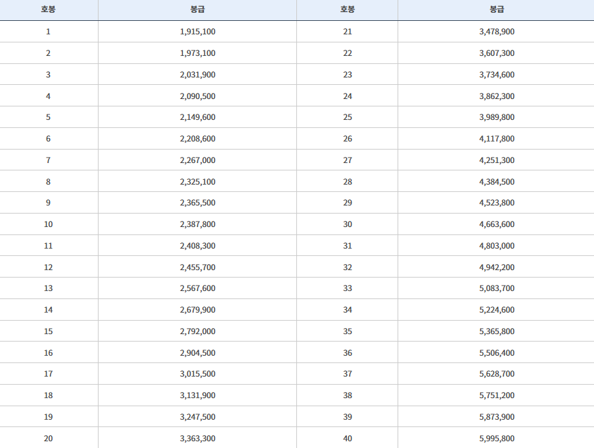The width and height of the screenshot is (594, 448).
Task: Select the salary 2,090,500
Action: [197, 96]
